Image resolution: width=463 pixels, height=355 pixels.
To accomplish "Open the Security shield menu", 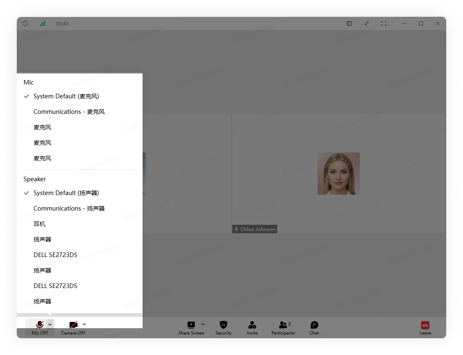I will point(224,327).
